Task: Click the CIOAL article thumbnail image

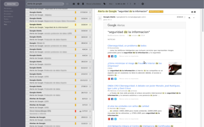Action: point(175,68)
